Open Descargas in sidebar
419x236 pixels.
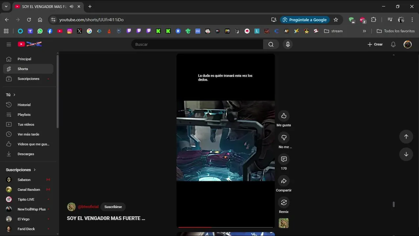(x=28, y=154)
